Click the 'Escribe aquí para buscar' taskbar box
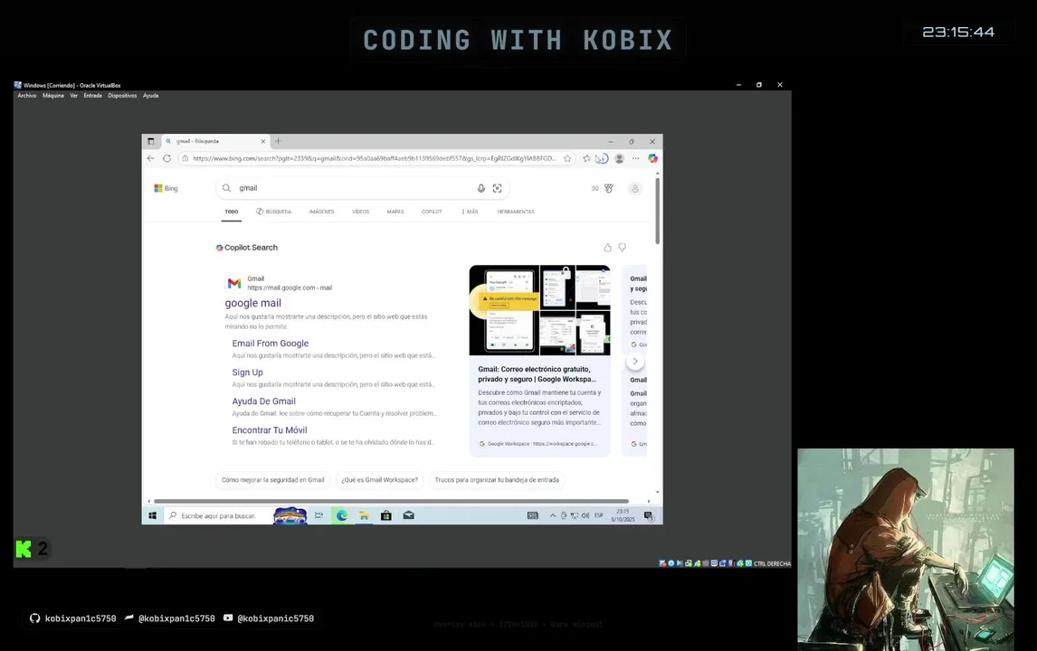Viewport: 1037px width, 651px height. click(x=217, y=515)
